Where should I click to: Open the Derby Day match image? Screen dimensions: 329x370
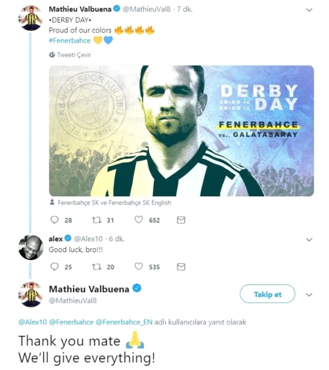(181, 131)
